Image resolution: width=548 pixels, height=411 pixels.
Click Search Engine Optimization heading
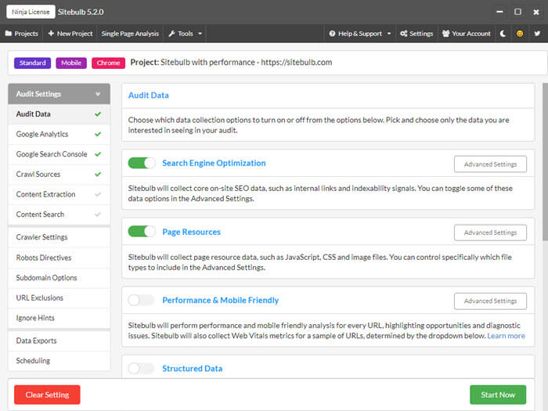214,163
